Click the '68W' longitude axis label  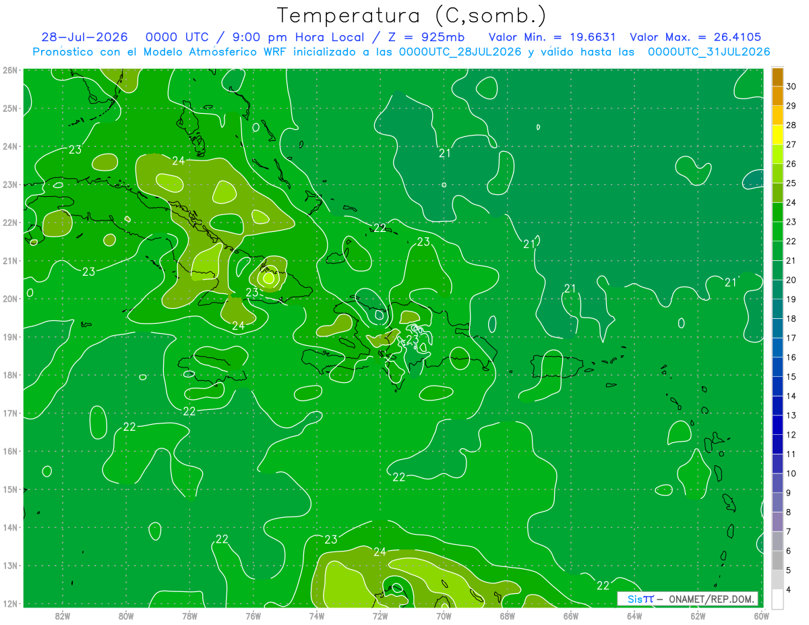[x=508, y=616]
